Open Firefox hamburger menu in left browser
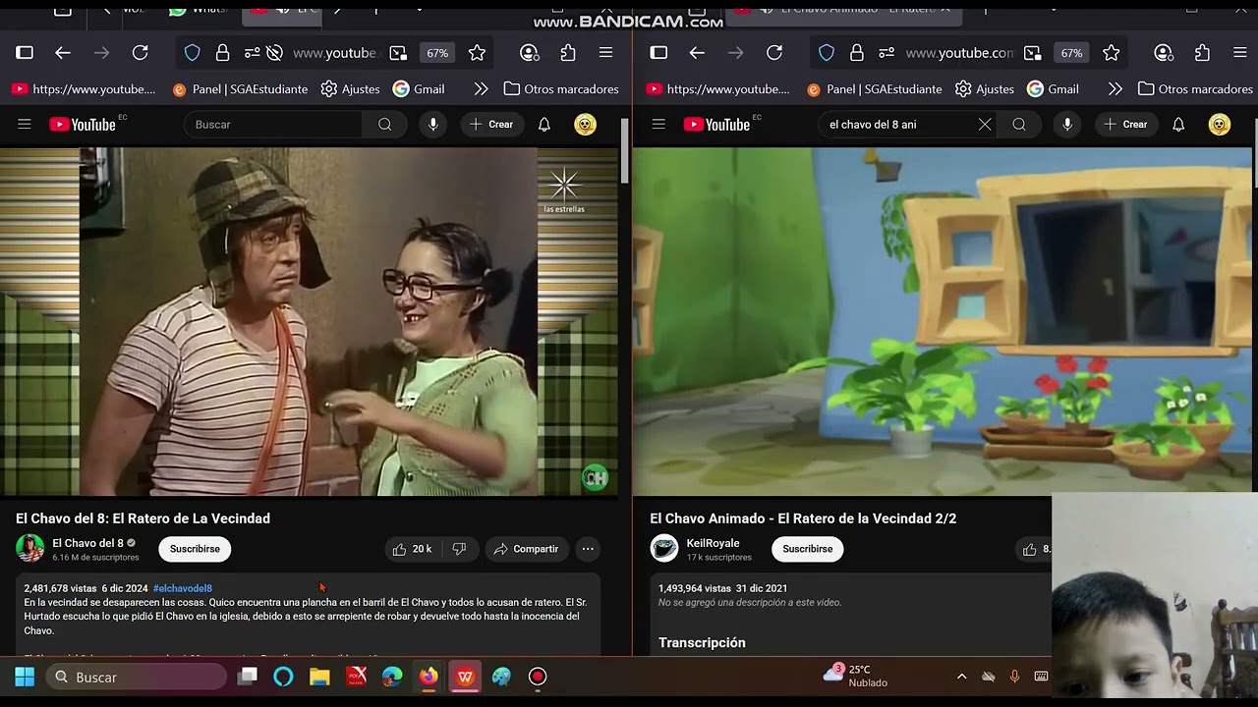This screenshot has height=707, width=1258. (606, 53)
